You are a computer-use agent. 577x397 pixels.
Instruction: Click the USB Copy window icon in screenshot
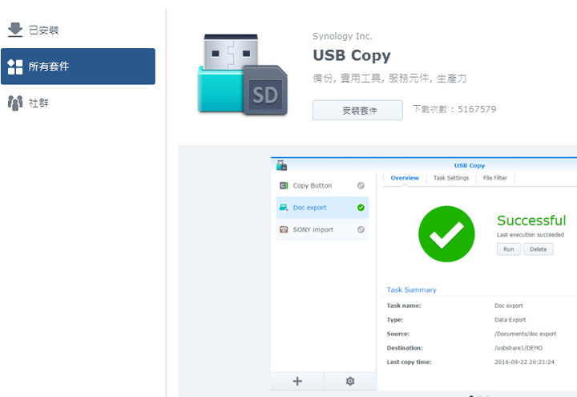pos(281,165)
